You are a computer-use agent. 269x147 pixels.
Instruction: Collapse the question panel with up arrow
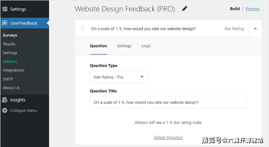255,28
